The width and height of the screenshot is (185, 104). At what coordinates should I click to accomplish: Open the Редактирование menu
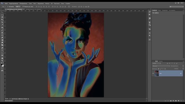(14, 3)
